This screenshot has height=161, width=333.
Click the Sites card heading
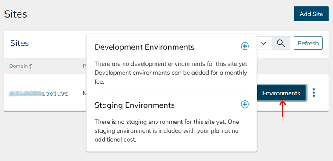(20, 43)
